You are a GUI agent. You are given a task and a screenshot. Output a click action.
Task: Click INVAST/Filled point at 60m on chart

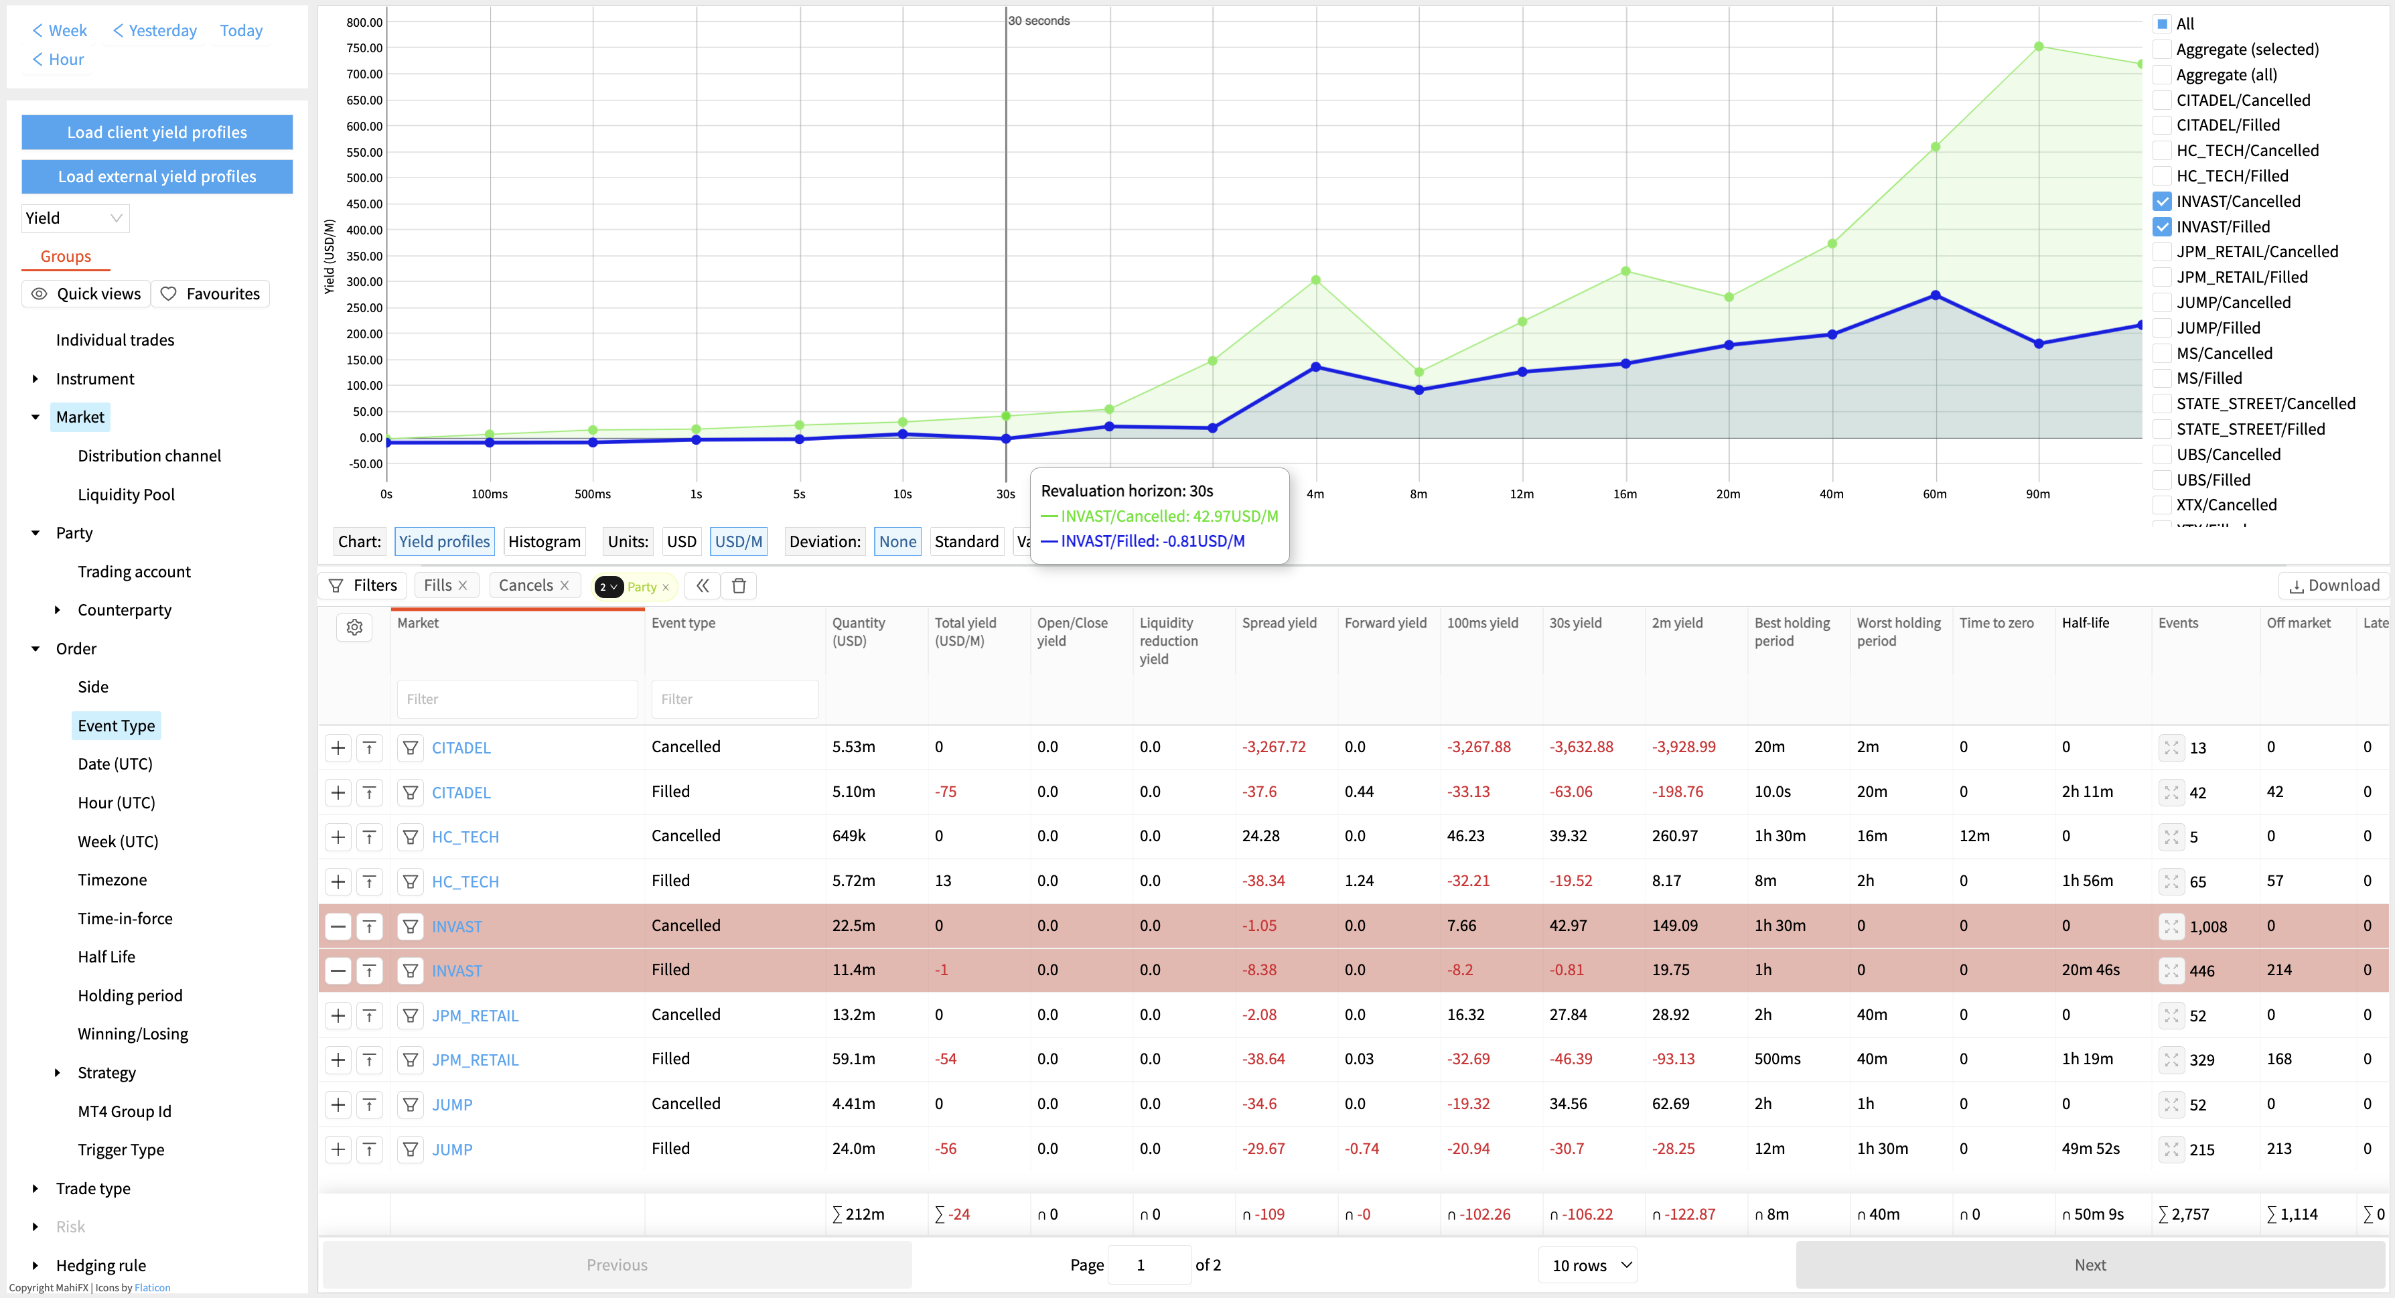(x=1935, y=295)
